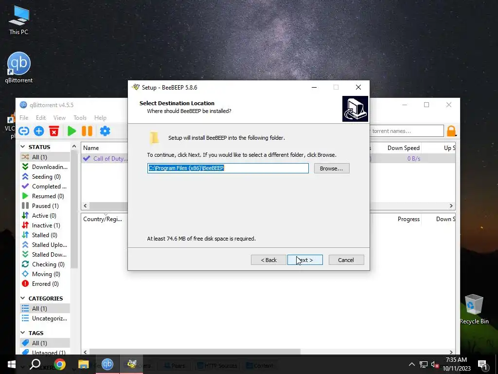Click the destination folder path field
This screenshot has width=498, height=374.
[228, 168]
